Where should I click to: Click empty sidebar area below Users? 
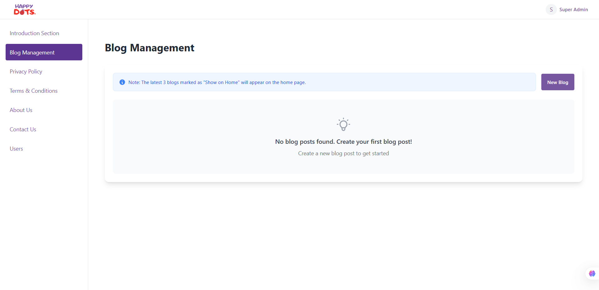[x=44, y=218]
